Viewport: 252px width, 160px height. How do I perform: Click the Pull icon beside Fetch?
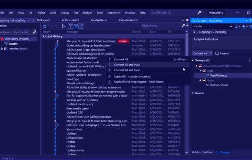(x=243, y=27)
